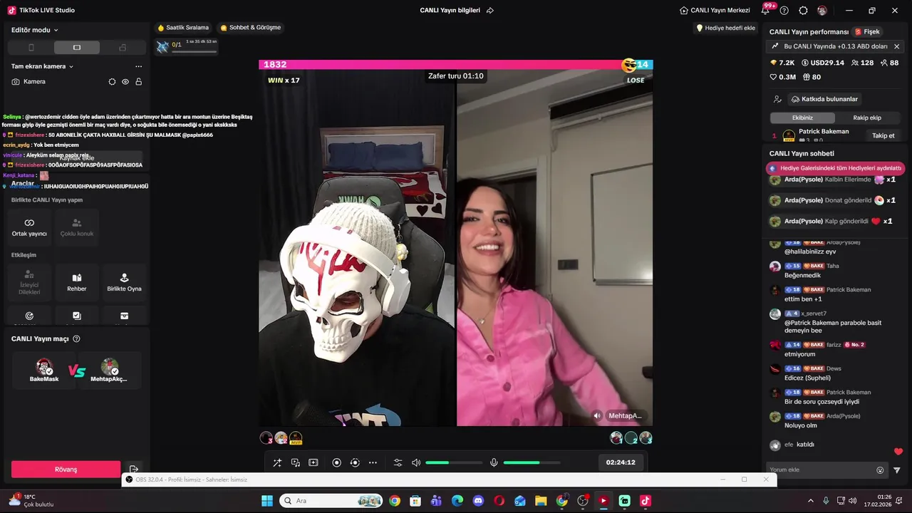The height and width of the screenshot is (513, 912).
Task: Open Katkıda bulunanlar contributors
Action: click(824, 99)
